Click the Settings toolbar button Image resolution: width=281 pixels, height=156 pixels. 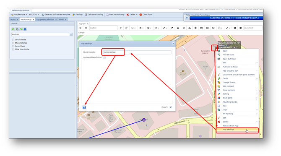click(x=78, y=15)
